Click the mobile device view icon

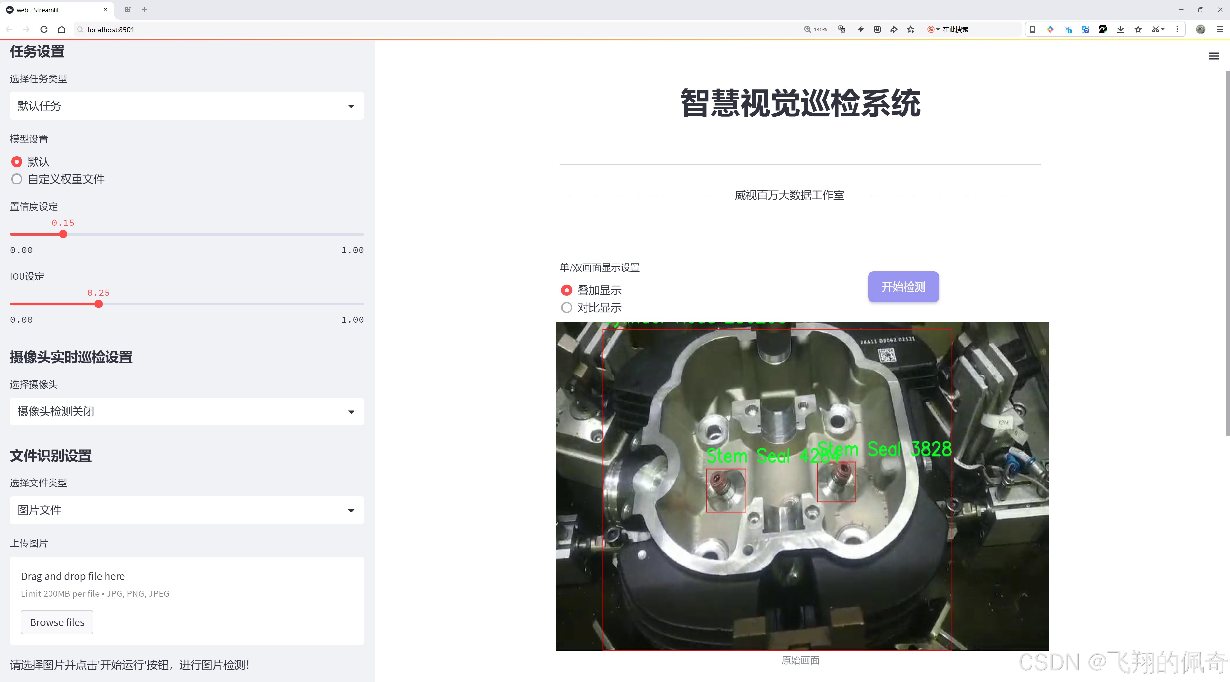[x=1032, y=29]
